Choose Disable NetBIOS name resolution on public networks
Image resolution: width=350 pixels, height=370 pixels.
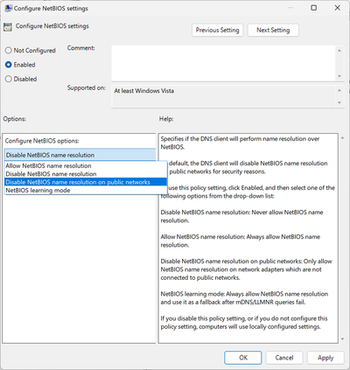[86, 182]
